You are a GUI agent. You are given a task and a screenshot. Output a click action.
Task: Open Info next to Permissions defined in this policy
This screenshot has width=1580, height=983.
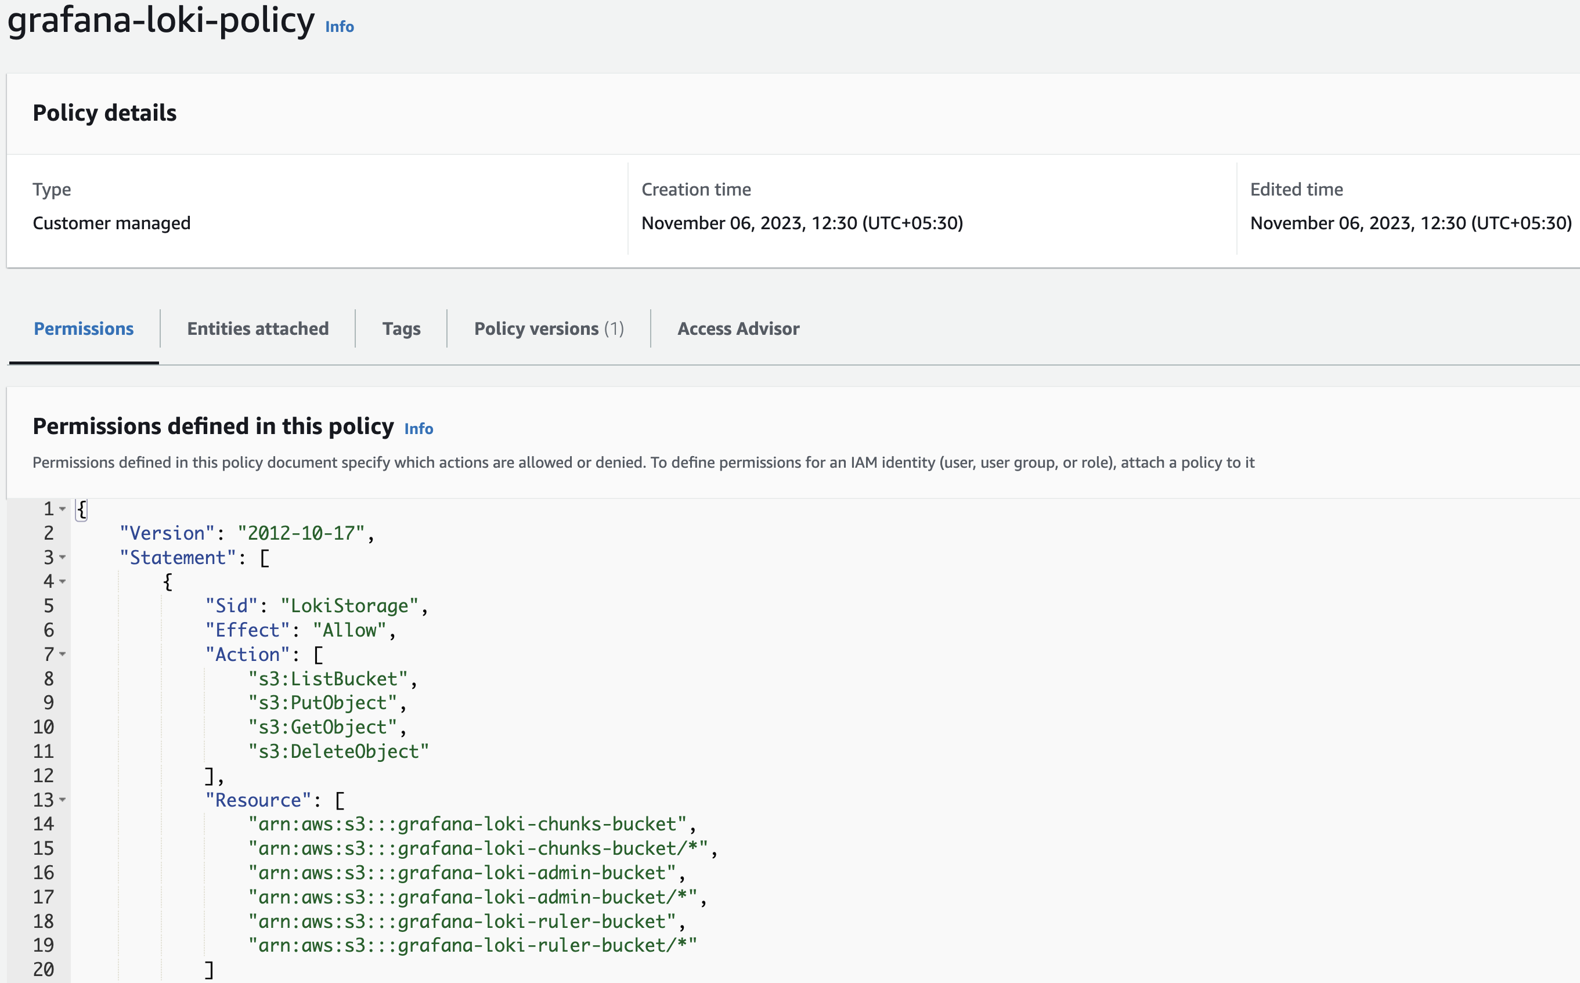418,428
